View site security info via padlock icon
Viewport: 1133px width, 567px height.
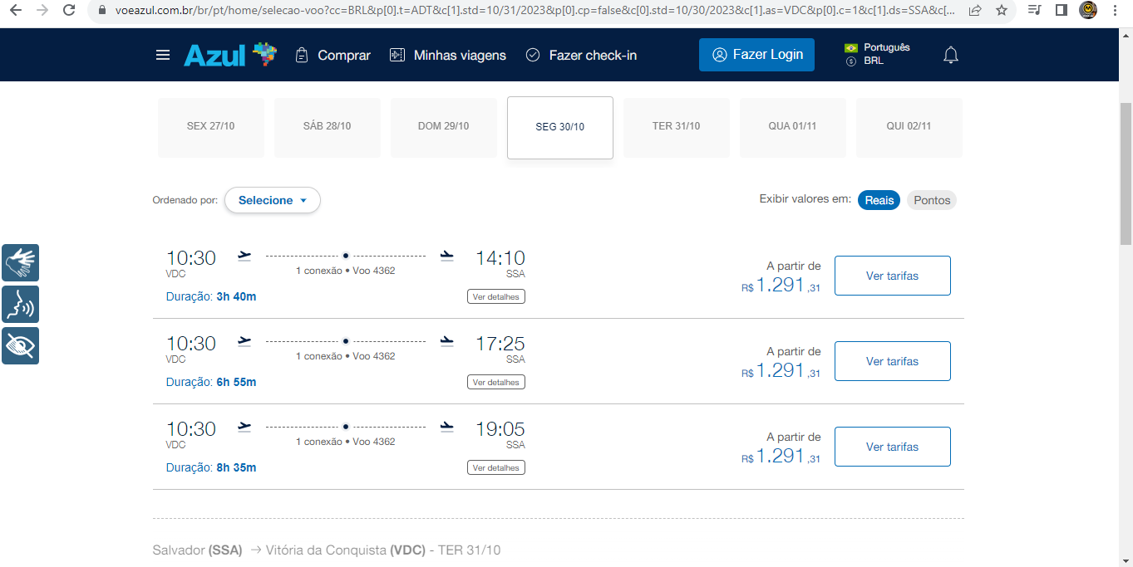103,11
